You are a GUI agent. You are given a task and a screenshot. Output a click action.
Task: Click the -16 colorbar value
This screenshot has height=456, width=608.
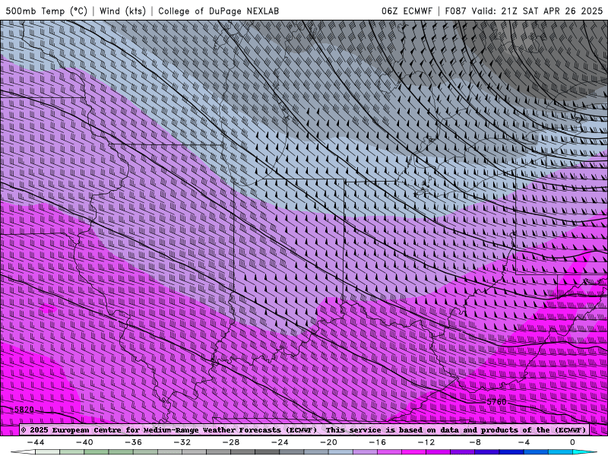pyautogui.click(x=377, y=442)
